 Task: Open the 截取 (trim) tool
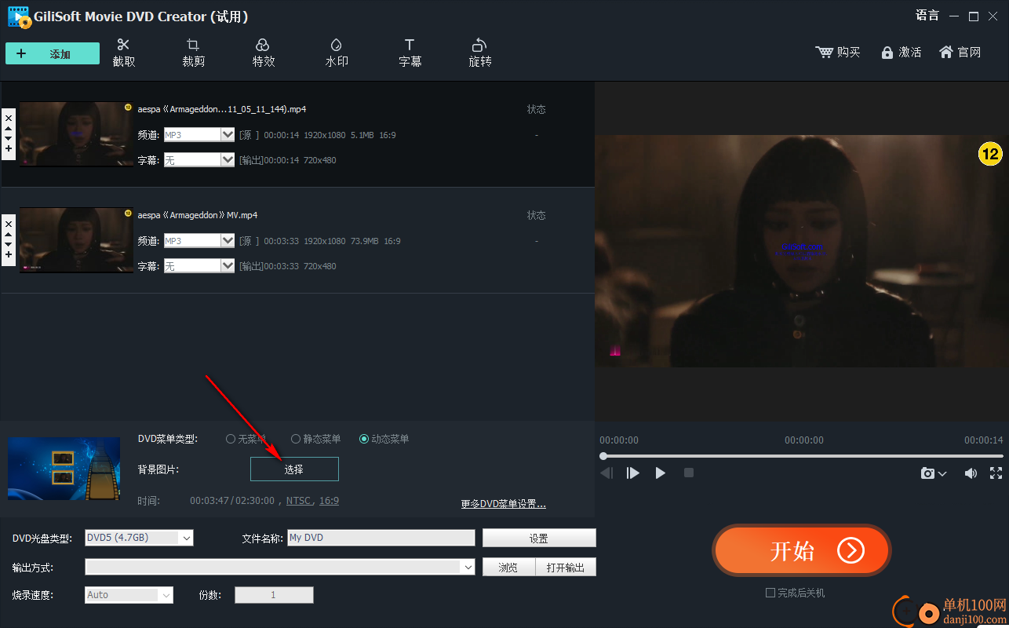click(x=124, y=53)
